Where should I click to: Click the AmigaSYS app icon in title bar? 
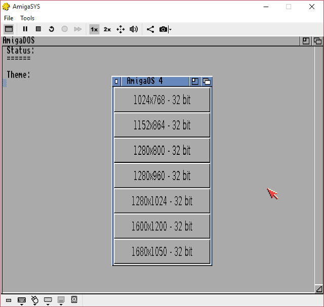[6, 7]
